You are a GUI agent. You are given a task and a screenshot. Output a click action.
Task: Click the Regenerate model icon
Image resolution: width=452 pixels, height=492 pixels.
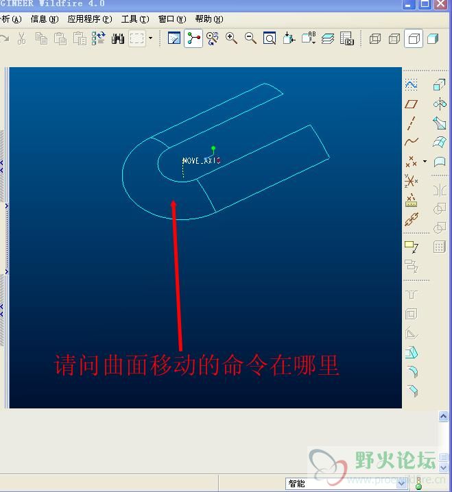coord(98,38)
